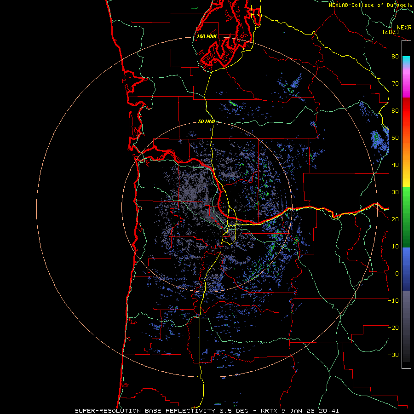Click the 60 value on dBZ scale

(x=395, y=110)
